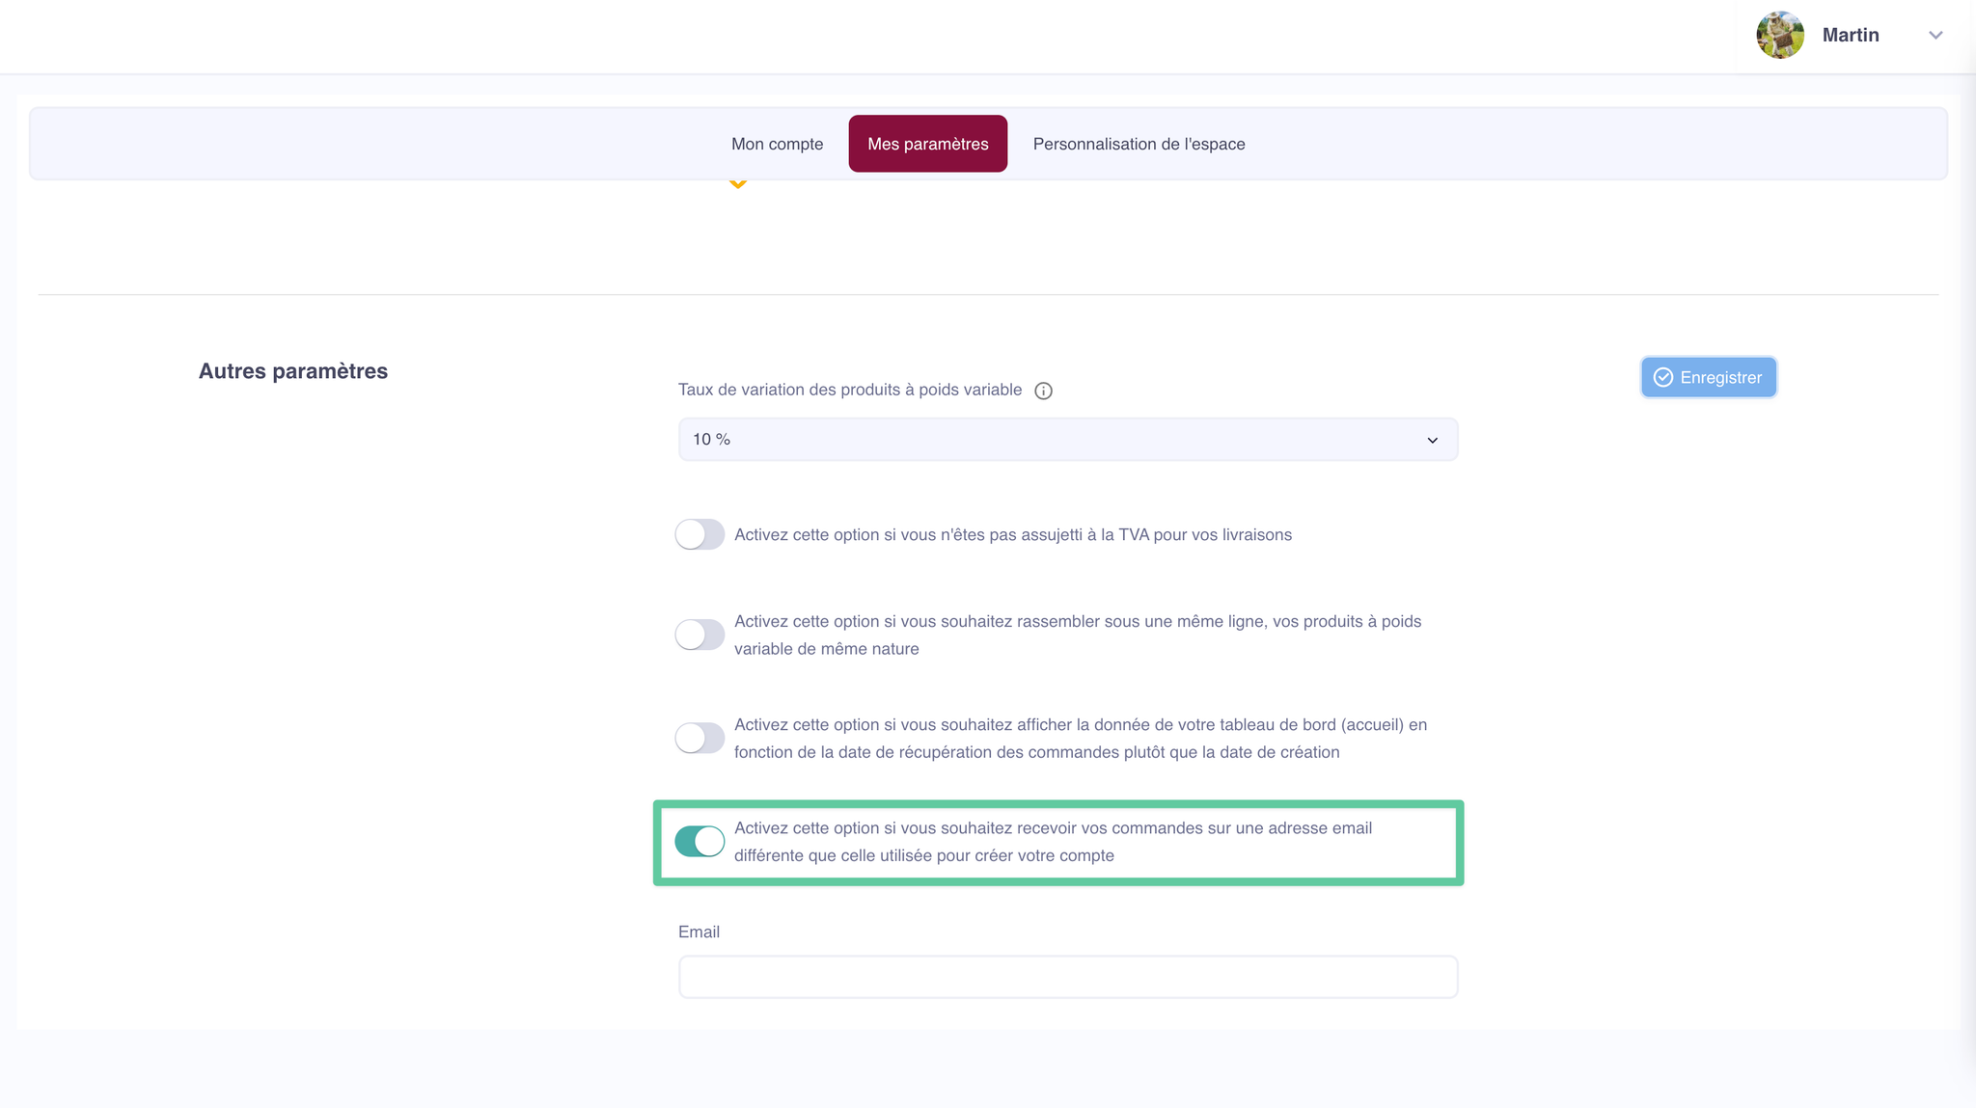Toggle grouping variable-weight products on one line
This screenshot has width=1976, height=1108.
click(x=700, y=635)
